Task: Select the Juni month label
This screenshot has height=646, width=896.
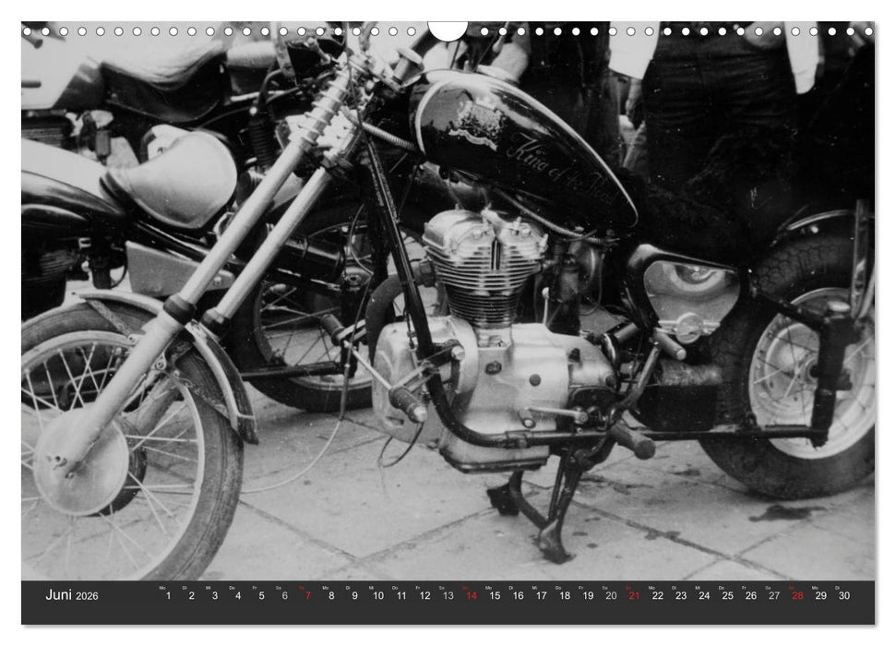Action: 59,595
